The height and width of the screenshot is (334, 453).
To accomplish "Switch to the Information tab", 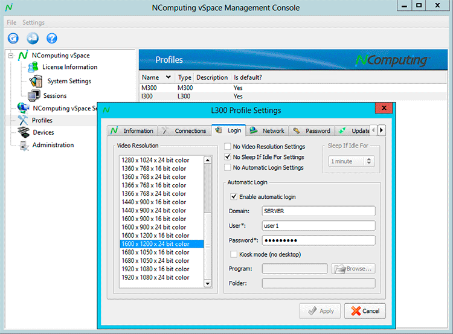I will (x=133, y=130).
